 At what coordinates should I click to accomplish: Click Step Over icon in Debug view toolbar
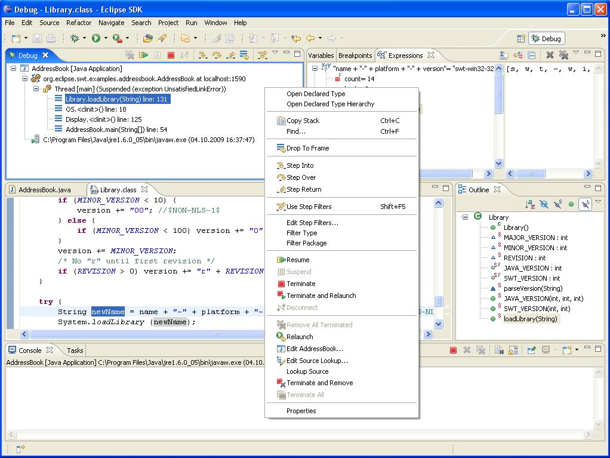pos(217,55)
